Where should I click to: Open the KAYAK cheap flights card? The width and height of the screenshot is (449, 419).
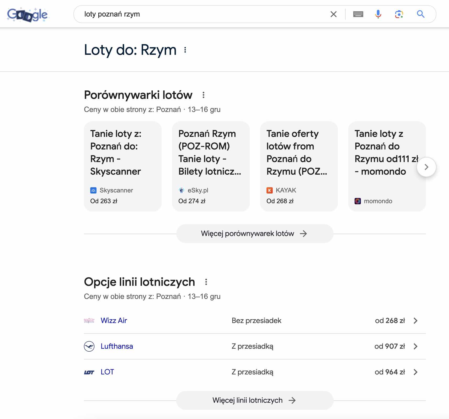299,166
